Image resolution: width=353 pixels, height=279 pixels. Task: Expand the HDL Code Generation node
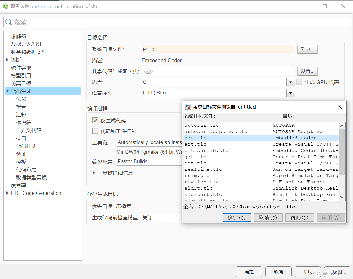[x=7, y=193]
